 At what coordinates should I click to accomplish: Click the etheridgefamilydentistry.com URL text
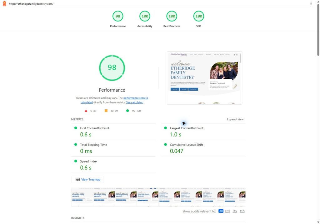click(31, 4)
